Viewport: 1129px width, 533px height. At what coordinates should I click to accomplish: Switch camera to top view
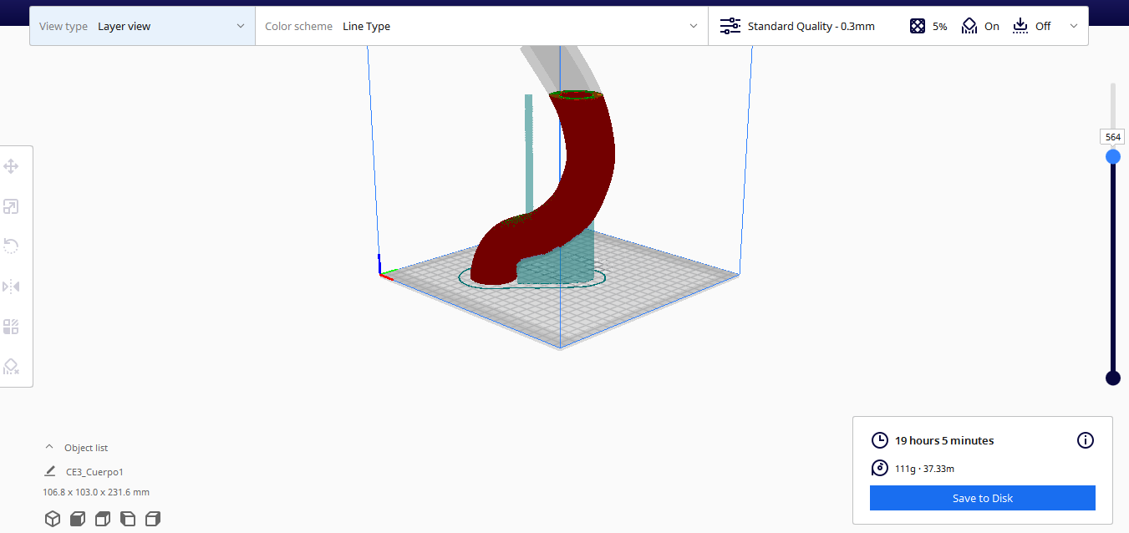click(102, 519)
